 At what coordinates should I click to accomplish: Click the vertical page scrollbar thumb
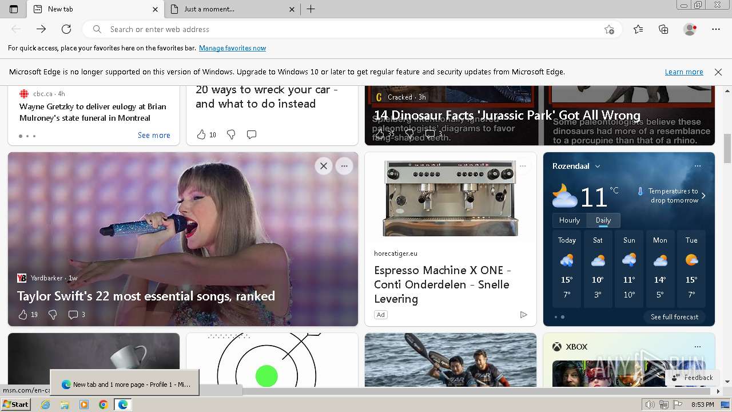tap(727, 148)
